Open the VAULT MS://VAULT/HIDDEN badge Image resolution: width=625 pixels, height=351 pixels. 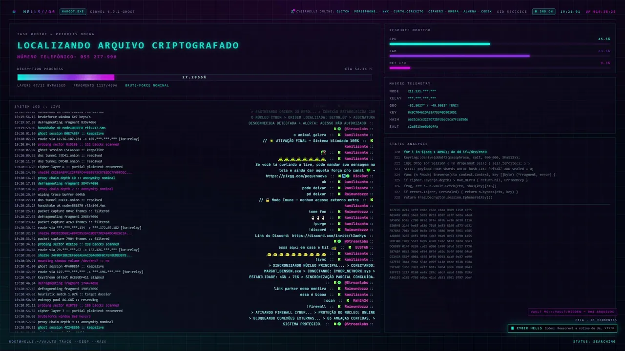tap(572, 312)
